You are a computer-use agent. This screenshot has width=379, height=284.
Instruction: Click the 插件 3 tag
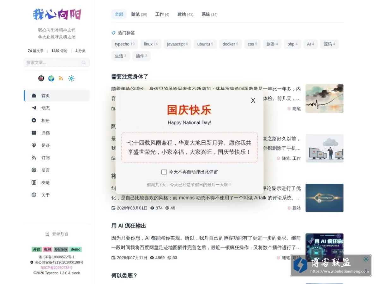141,56
